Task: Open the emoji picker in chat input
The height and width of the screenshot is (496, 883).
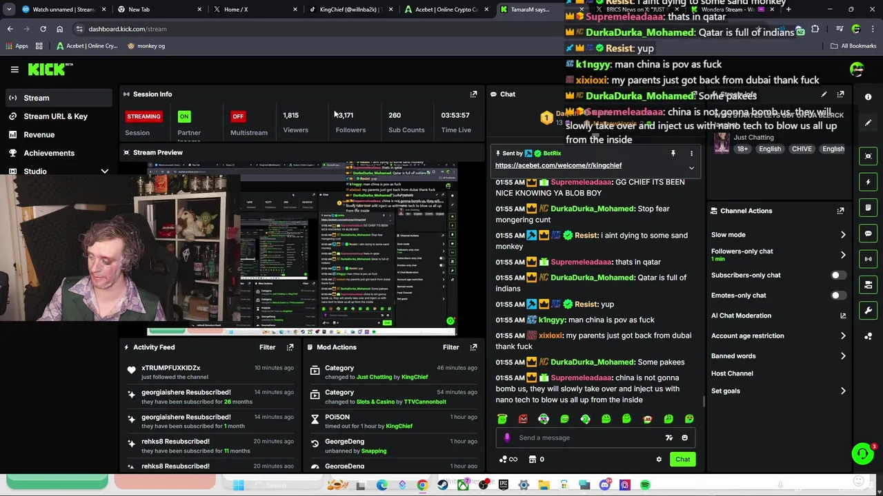Action: click(684, 437)
